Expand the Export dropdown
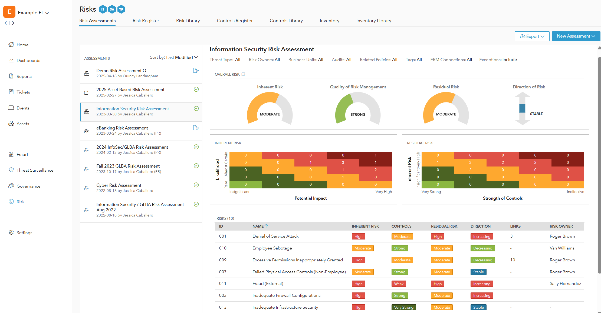 532,36
